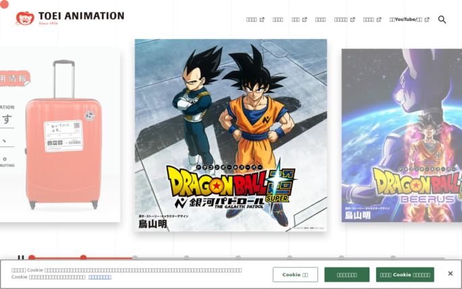This screenshot has width=462, height=289.
Task: Click the green button containing the word Cookie
Action: 405,275
